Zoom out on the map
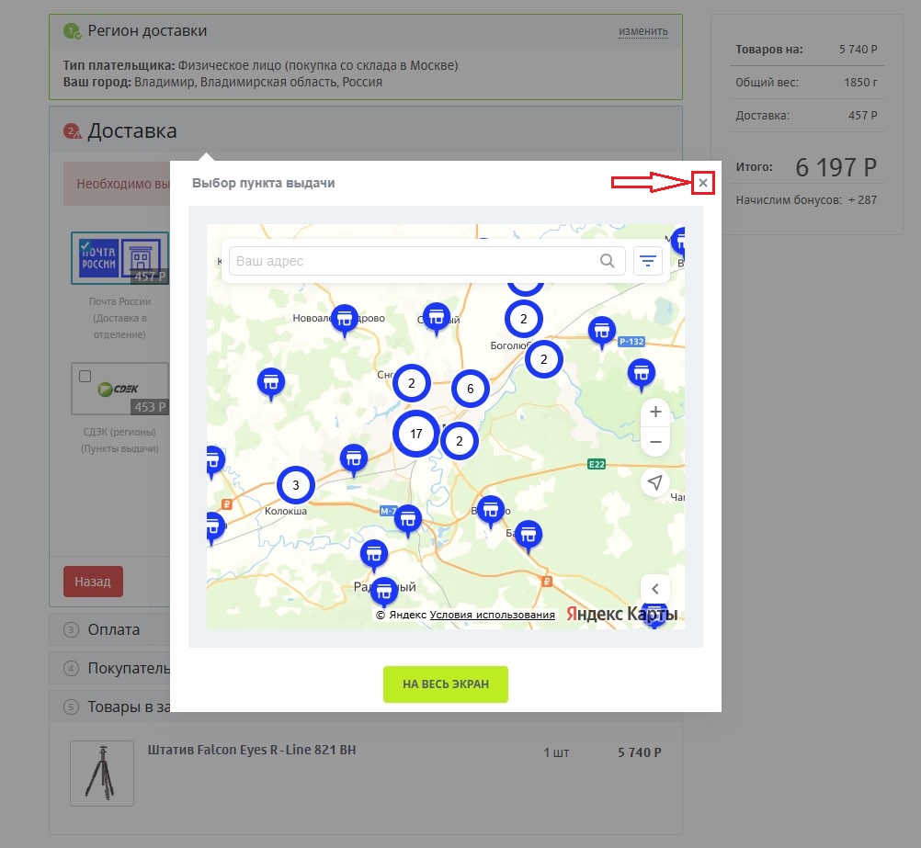 (x=655, y=442)
